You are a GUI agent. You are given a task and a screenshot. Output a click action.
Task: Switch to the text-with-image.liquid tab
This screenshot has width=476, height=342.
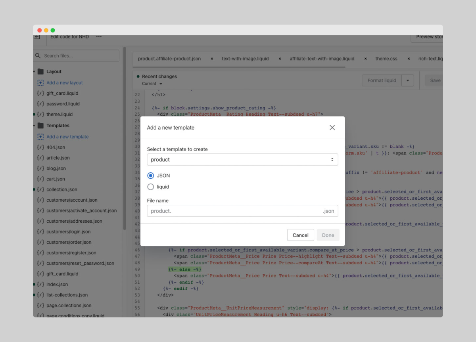pyautogui.click(x=245, y=59)
